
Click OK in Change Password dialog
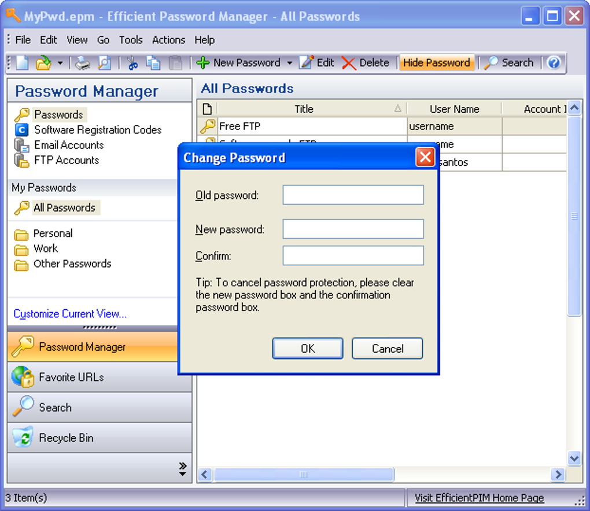(x=308, y=349)
